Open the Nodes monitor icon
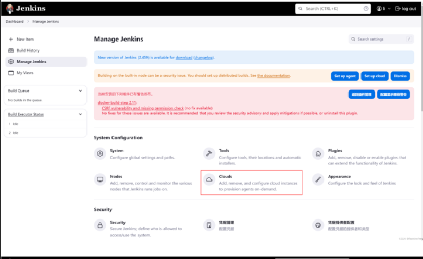This screenshot has width=423, height=259. (x=100, y=179)
